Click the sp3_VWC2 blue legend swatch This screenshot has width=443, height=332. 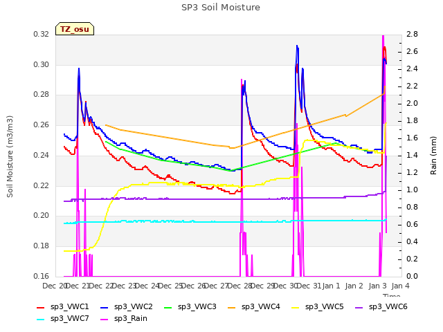105,308
